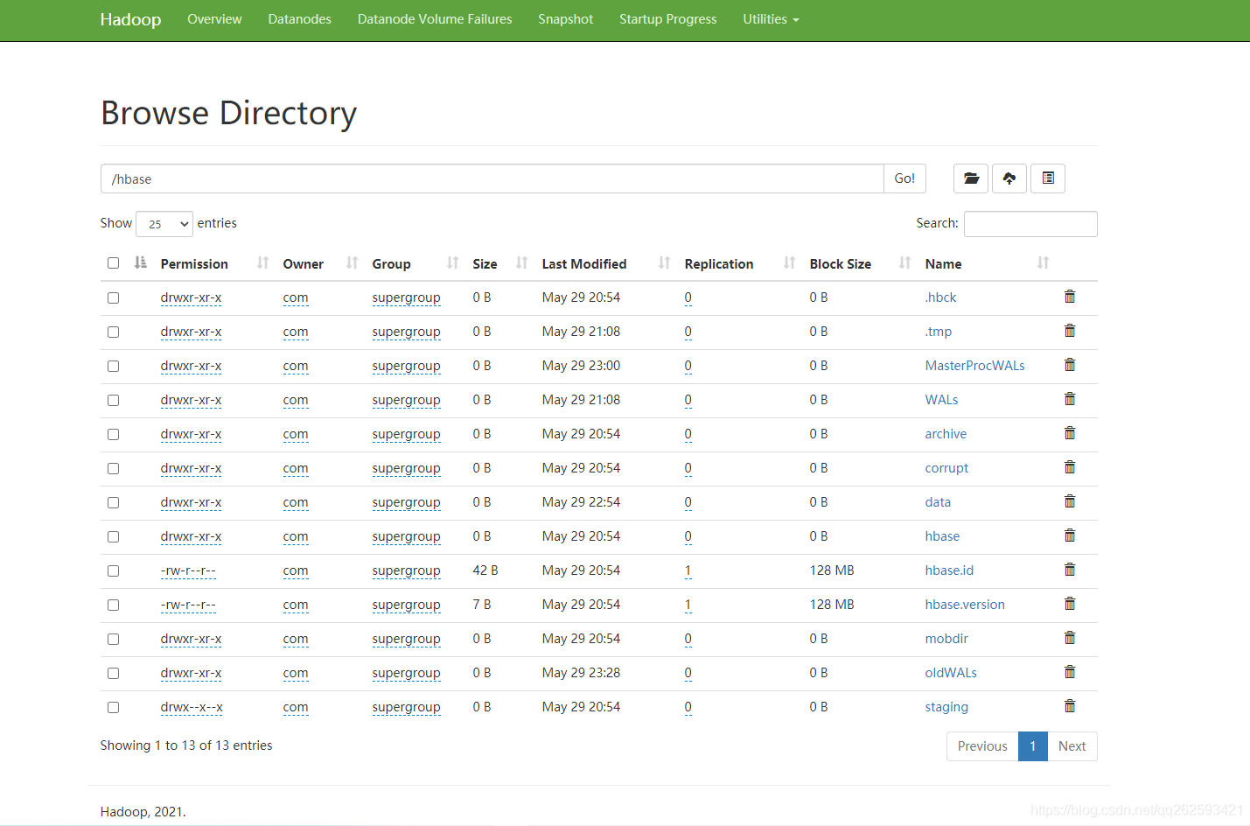Image resolution: width=1250 pixels, height=826 pixels.
Task: Delete MasterProcWALs using its trash icon
Action: [x=1069, y=365]
